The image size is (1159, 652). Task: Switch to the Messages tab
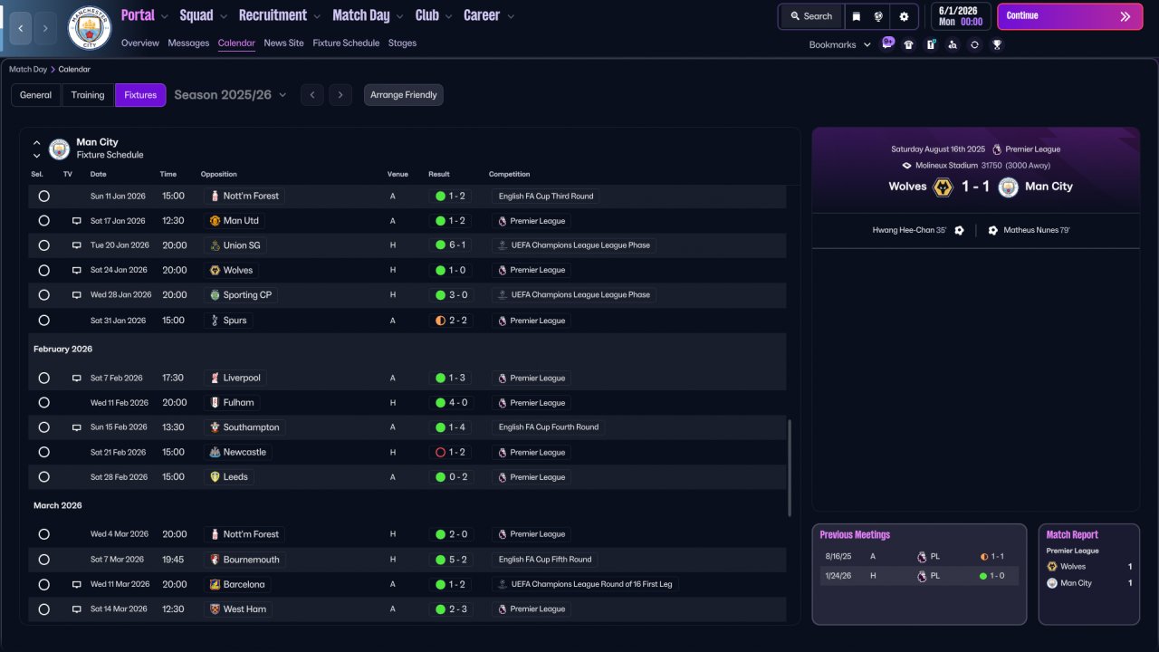[188, 43]
